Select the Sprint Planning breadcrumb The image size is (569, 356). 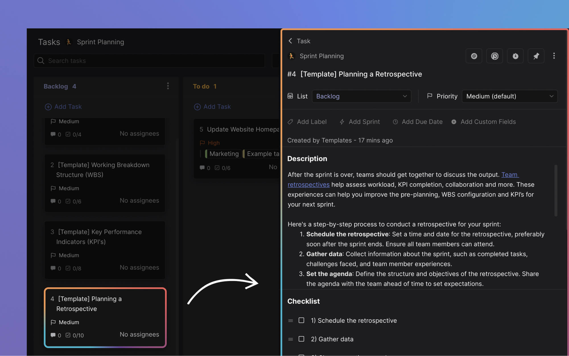[x=321, y=56]
